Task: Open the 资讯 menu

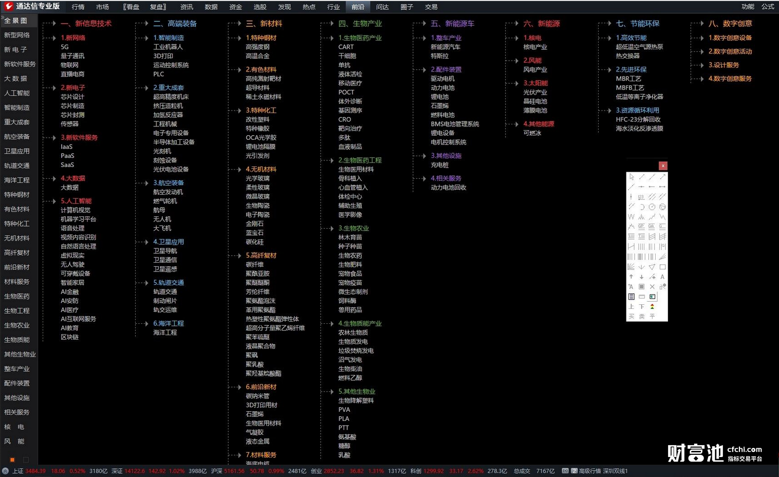Action: [x=187, y=7]
